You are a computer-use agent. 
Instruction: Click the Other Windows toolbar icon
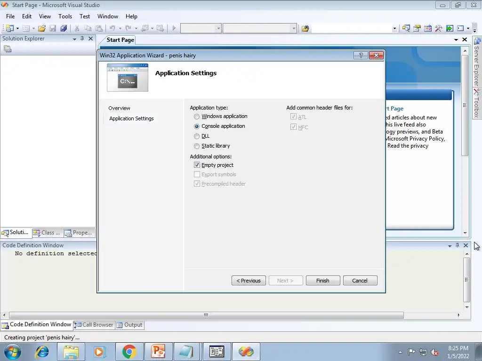click(460, 28)
